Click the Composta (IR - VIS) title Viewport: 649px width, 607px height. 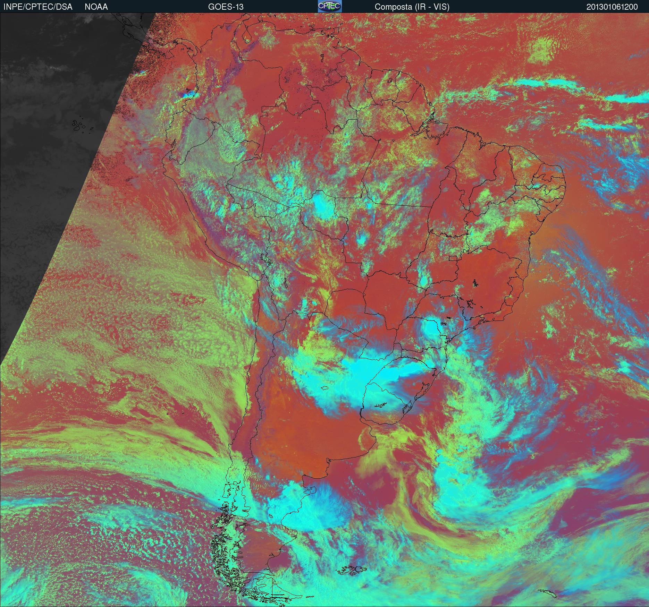(x=412, y=7)
